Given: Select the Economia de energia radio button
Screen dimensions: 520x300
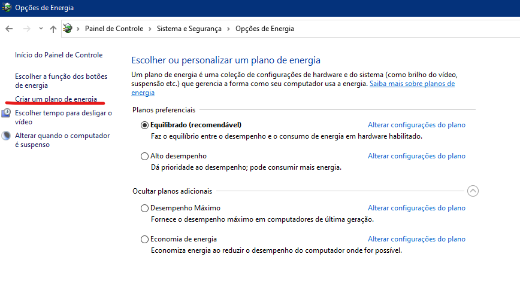Looking at the screenshot, I should (x=144, y=240).
